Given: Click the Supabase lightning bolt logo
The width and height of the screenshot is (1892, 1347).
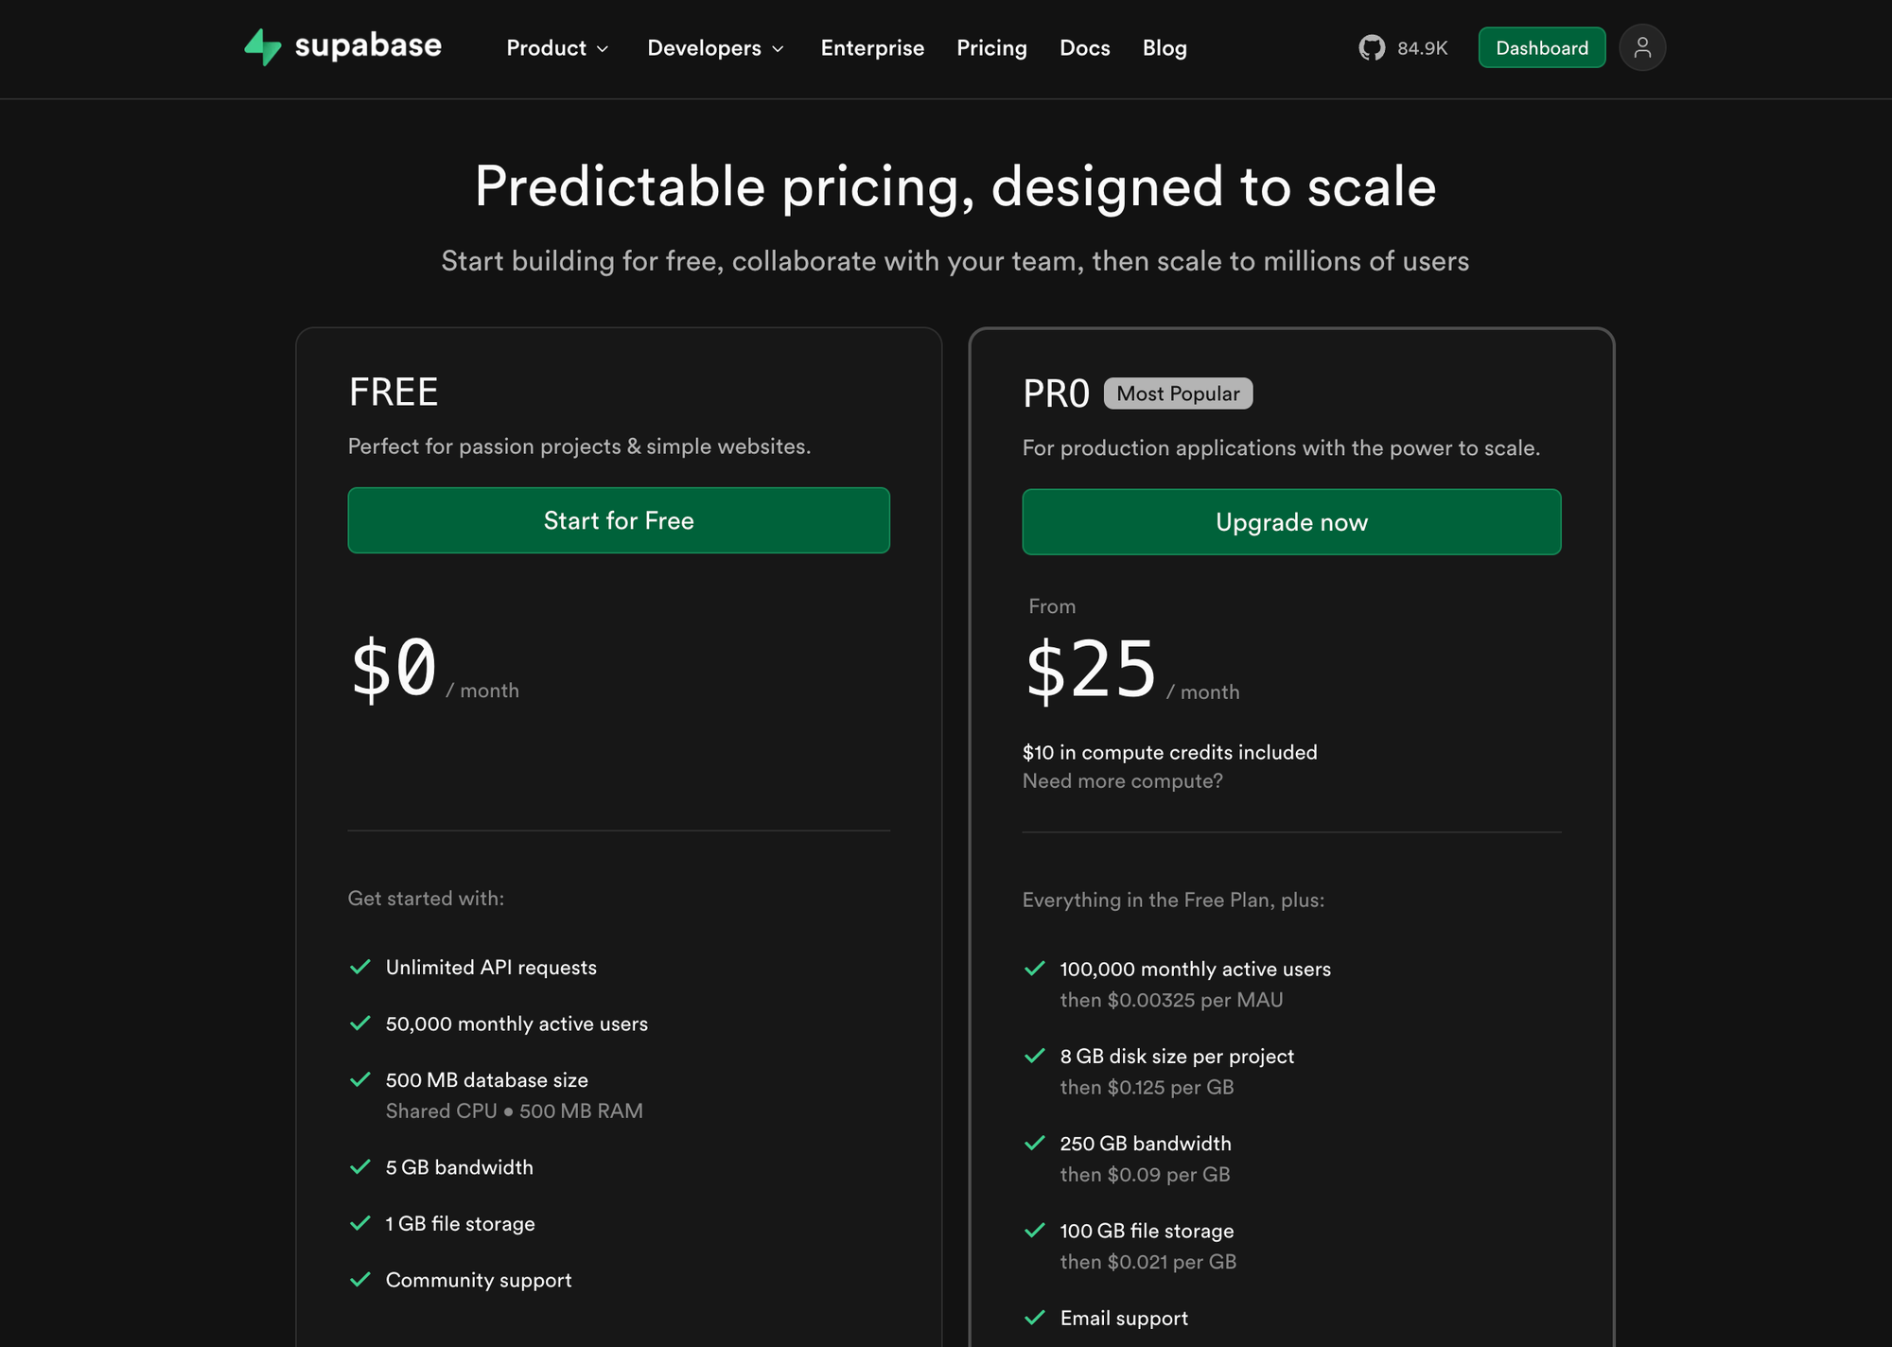Looking at the screenshot, I should [263, 47].
